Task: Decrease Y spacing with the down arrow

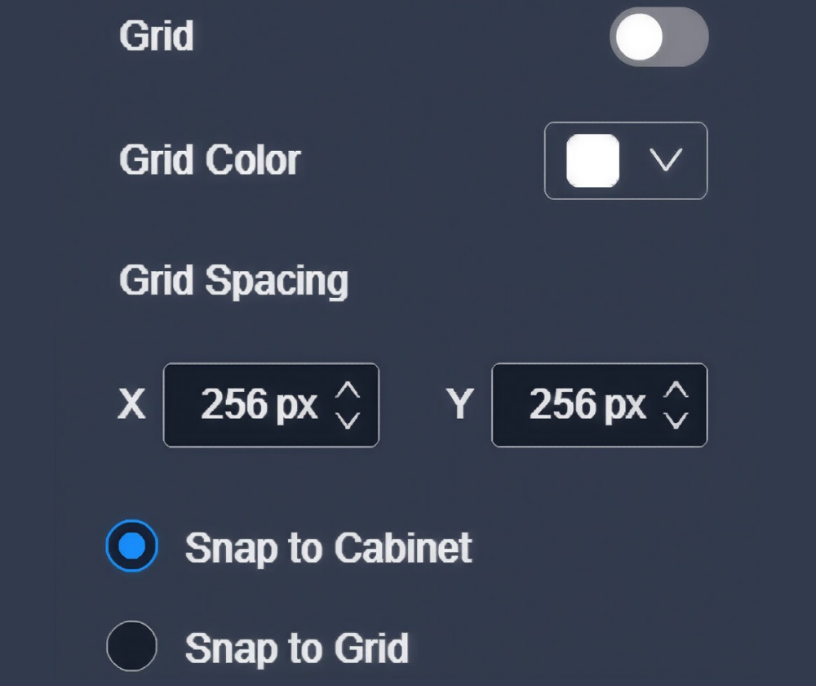Action: coord(676,420)
